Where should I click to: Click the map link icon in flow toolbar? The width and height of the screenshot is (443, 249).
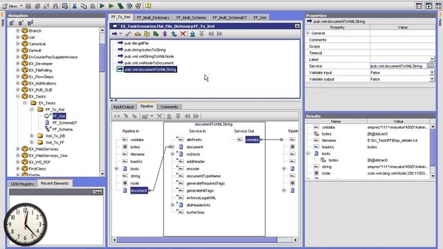tap(128, 34)
